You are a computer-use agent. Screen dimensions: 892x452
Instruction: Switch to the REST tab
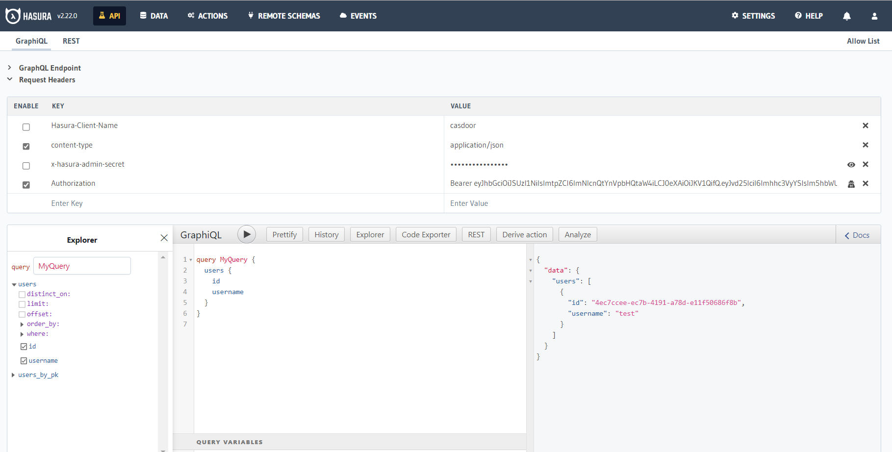pyautogui.click(x=71, y=41)
